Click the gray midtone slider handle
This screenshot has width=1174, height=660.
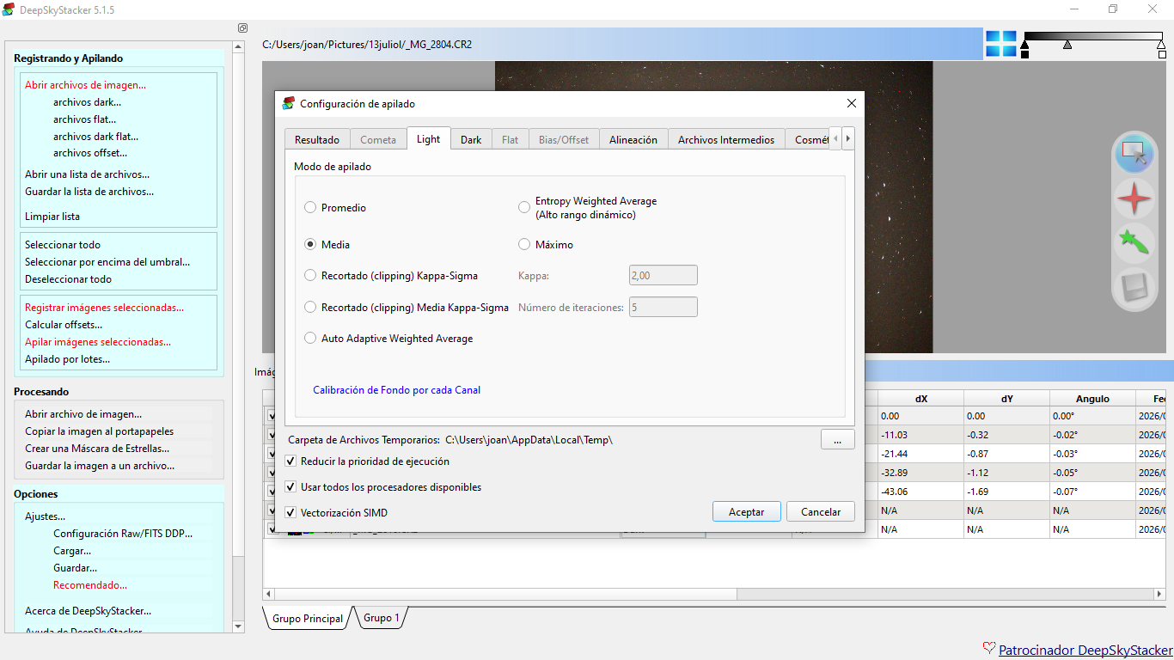coord(1067,45)
